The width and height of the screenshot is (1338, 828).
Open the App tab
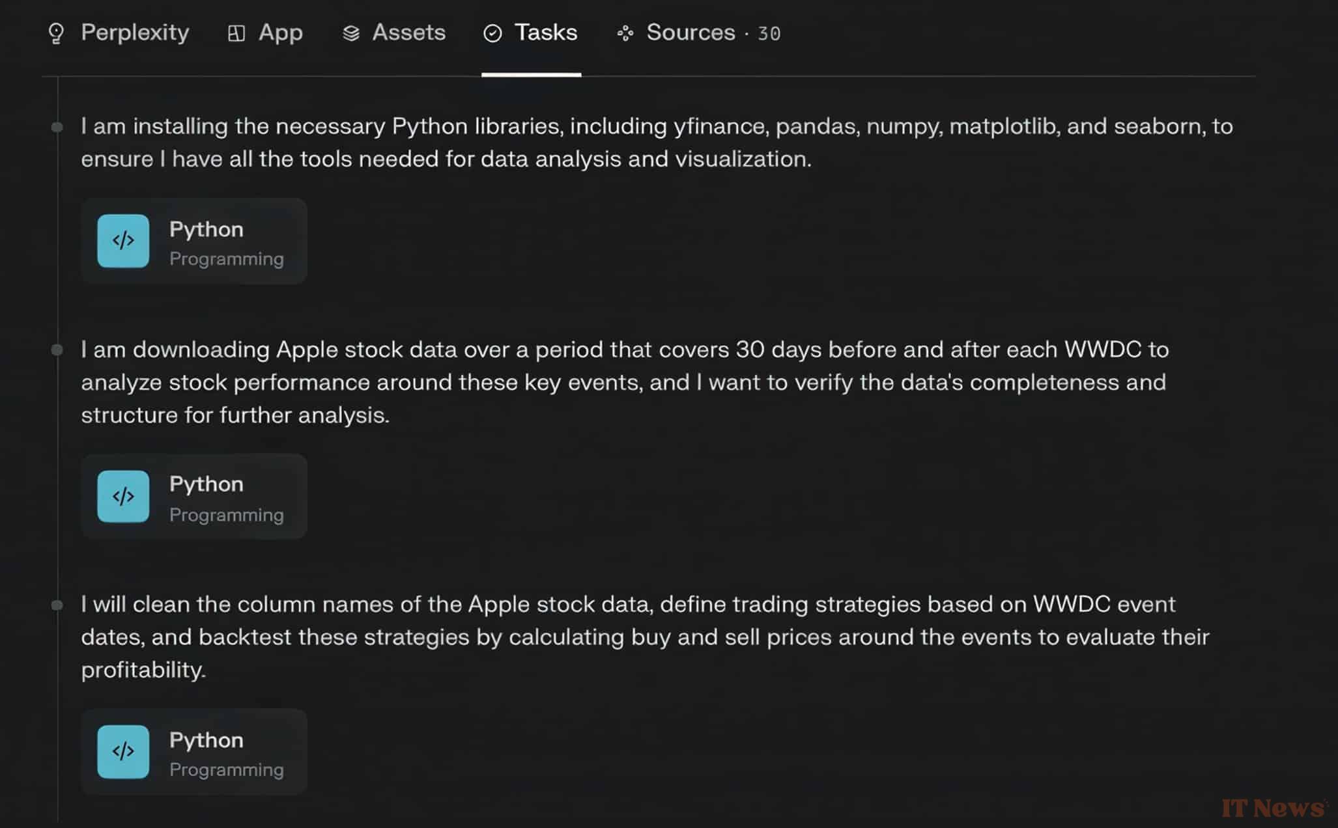280,33
